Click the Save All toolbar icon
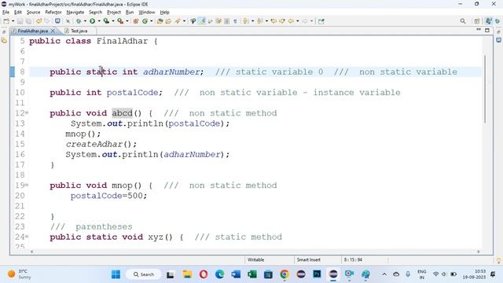The height and width of the screenshot is (283, 503). pyautogui.click(x=28, y=21)
